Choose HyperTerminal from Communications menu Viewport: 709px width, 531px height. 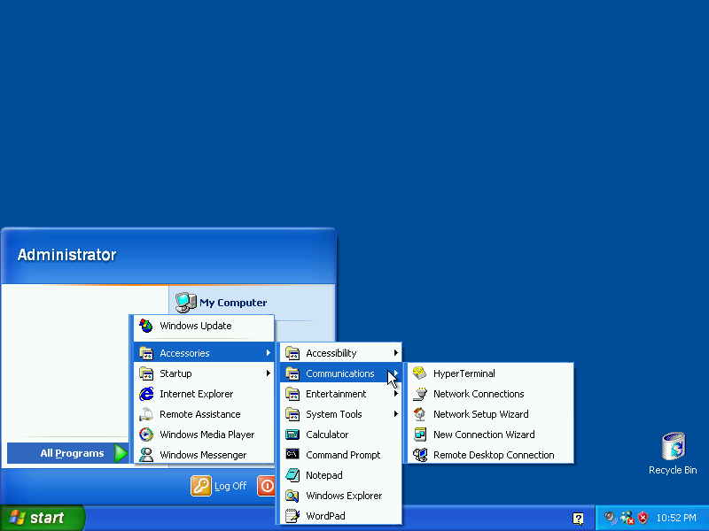click(x=491, y=373)
